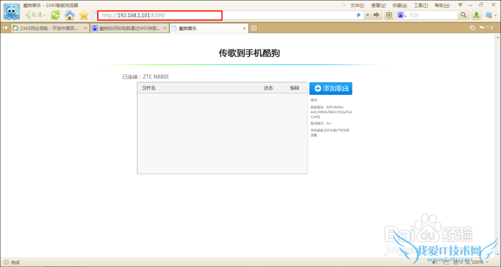The image size is (501, 267).
Task: Click the 文件名 column header
Action: click(x=149, y=88)
